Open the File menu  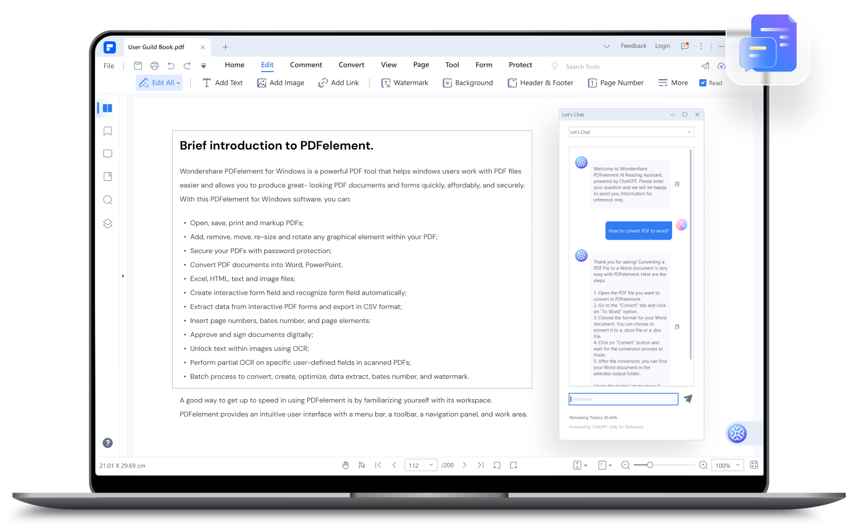[109, 66]
